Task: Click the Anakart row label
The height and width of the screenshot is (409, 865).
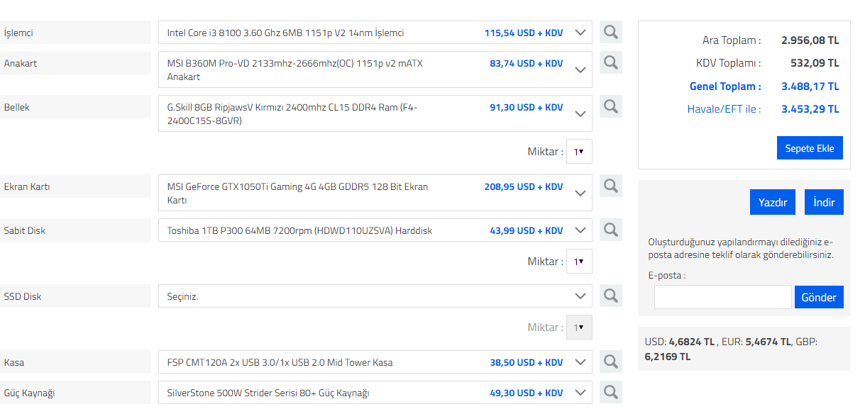Action: [x=21, y=63]
